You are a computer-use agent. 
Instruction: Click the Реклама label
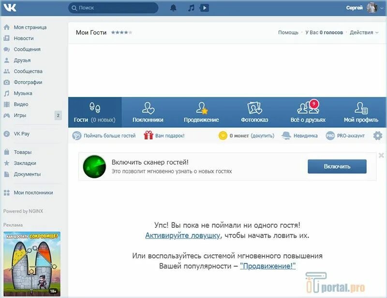[13, 225]
